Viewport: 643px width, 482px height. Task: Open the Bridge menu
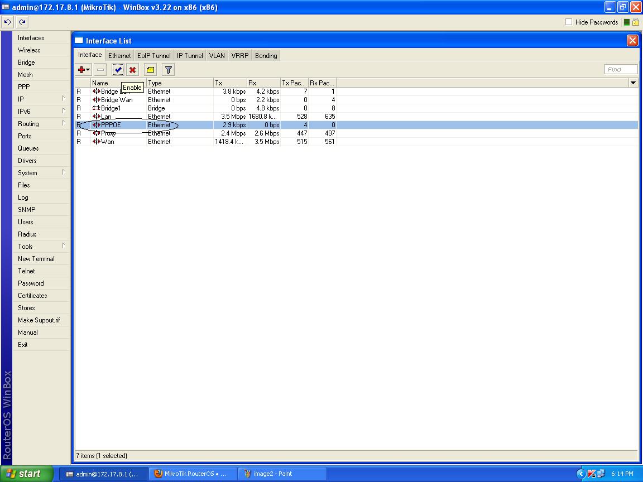point(41,62)
